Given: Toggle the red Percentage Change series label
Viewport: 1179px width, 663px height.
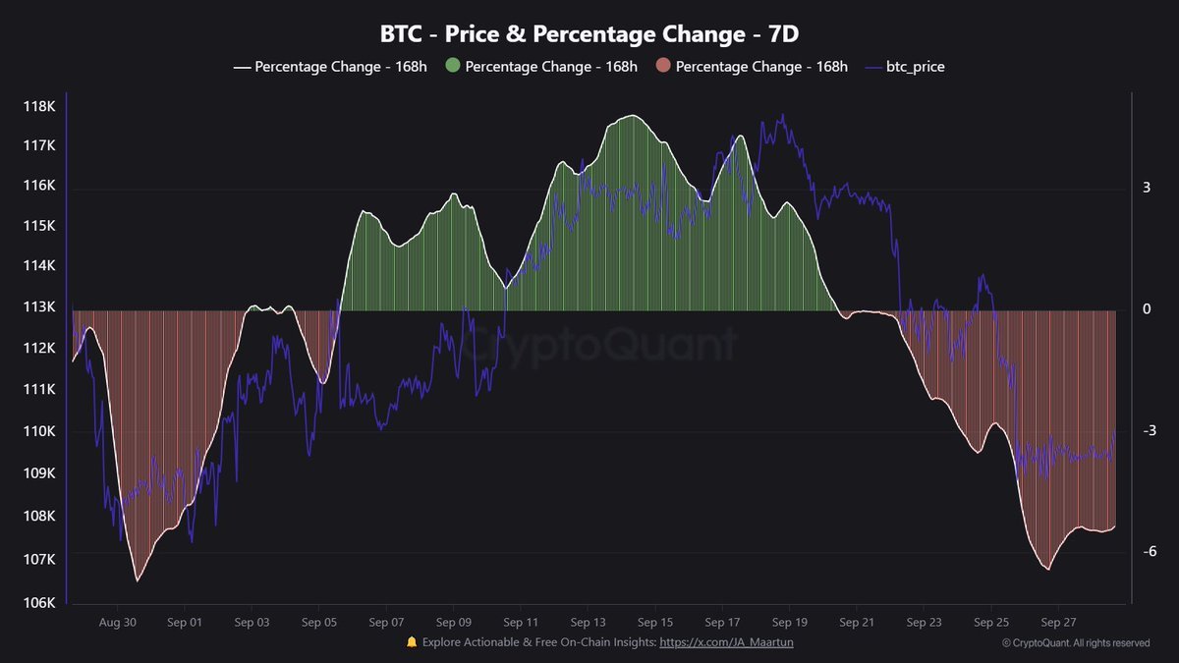Looking at the screenshot, I should coord(761,67).
